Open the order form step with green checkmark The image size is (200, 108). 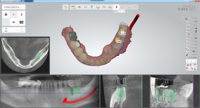73,7
